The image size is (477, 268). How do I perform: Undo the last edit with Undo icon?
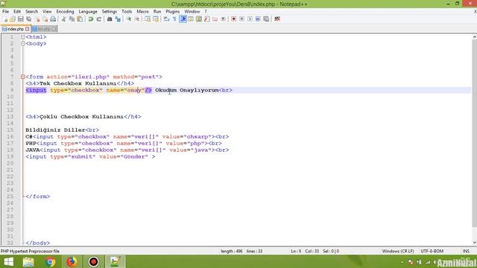click(x=91, y=19)
